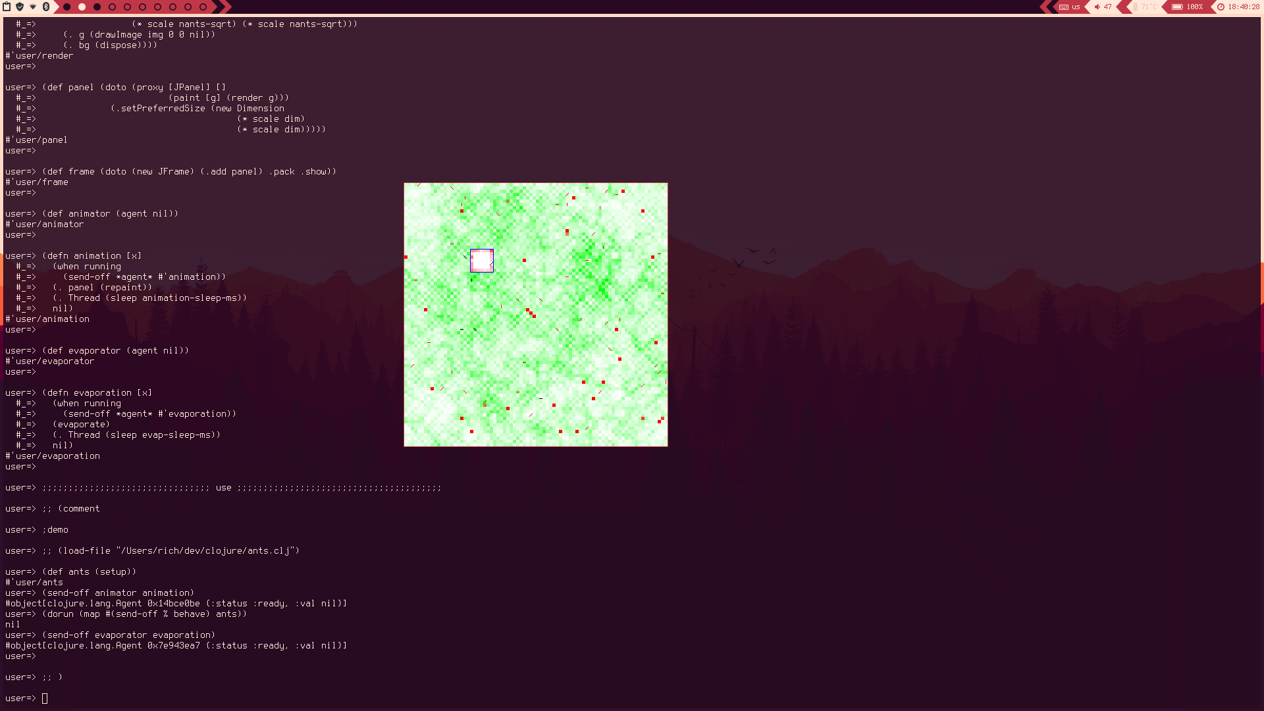Click the Bluetooth tray icon
Screen dimensions: 1264x711
tap(46, 7)
